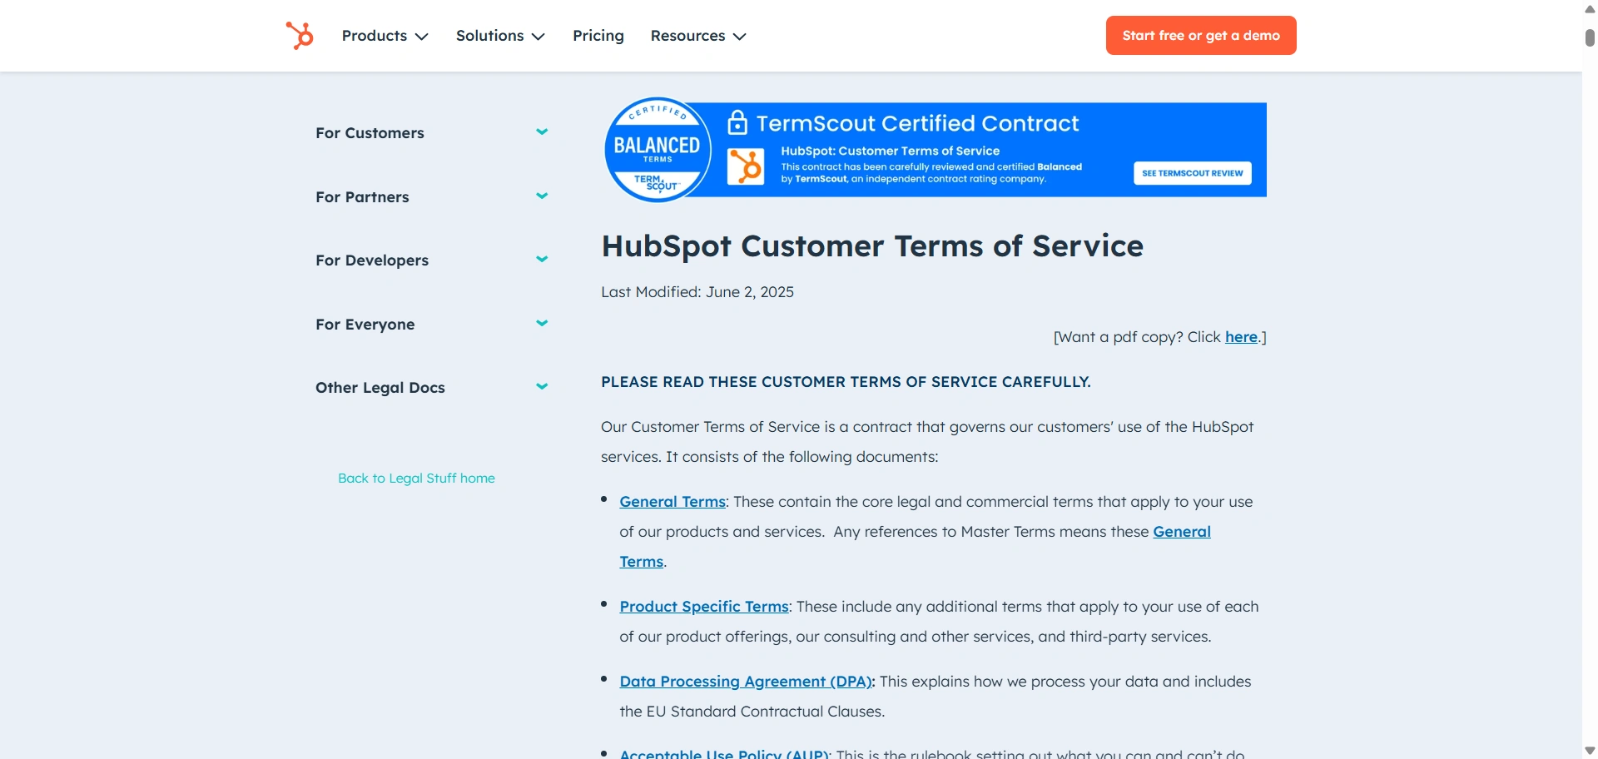1598x759 pixels.
Task: Open the Resources dropdown menu
Action: click(697, 36)
